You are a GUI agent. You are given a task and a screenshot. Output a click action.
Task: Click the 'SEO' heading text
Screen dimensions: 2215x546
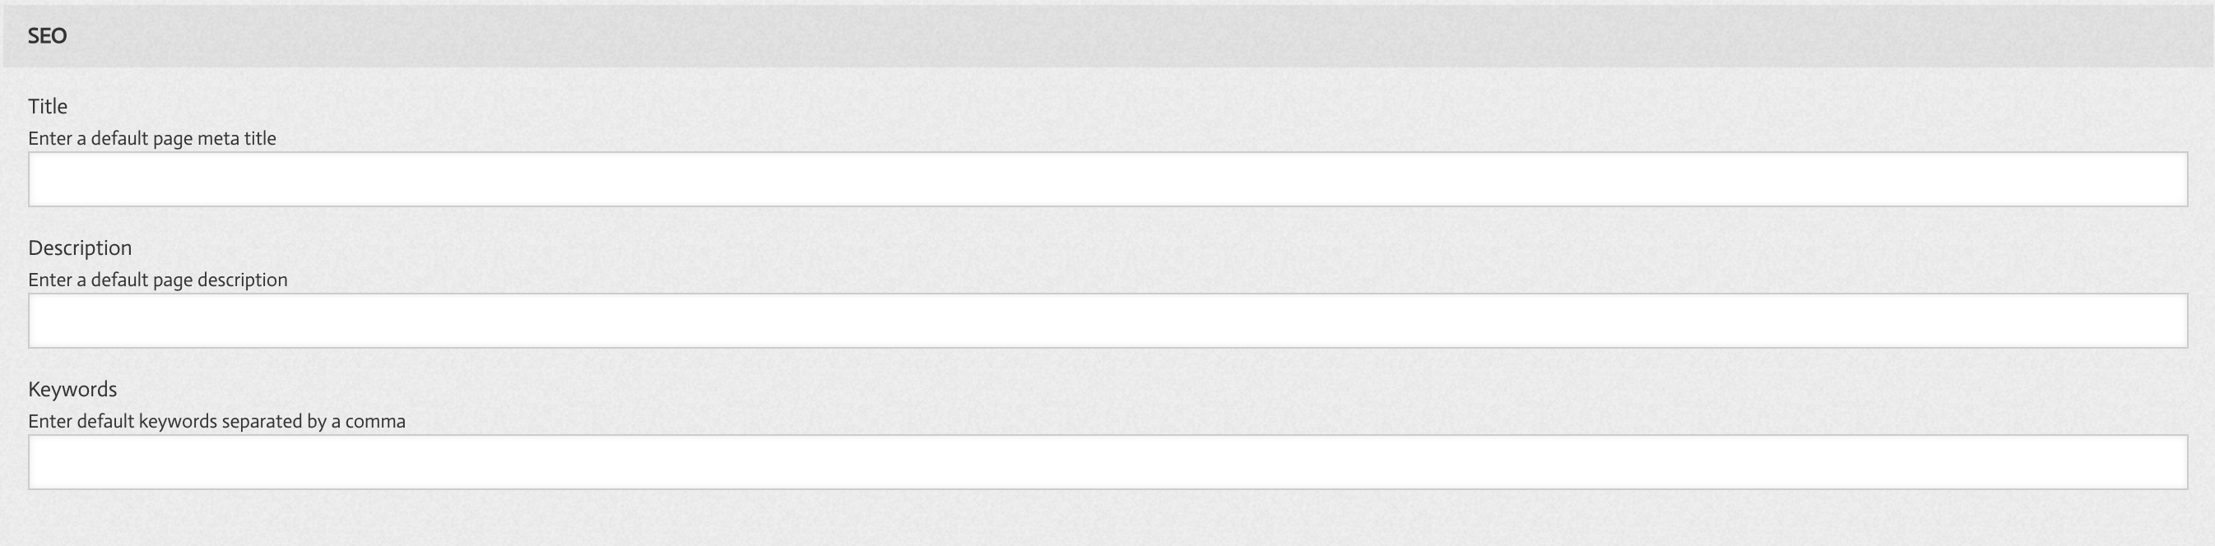point(47,36)
